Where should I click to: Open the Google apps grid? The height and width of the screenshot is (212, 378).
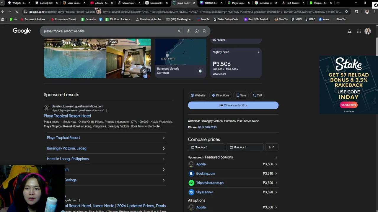(x=359, y=31)
